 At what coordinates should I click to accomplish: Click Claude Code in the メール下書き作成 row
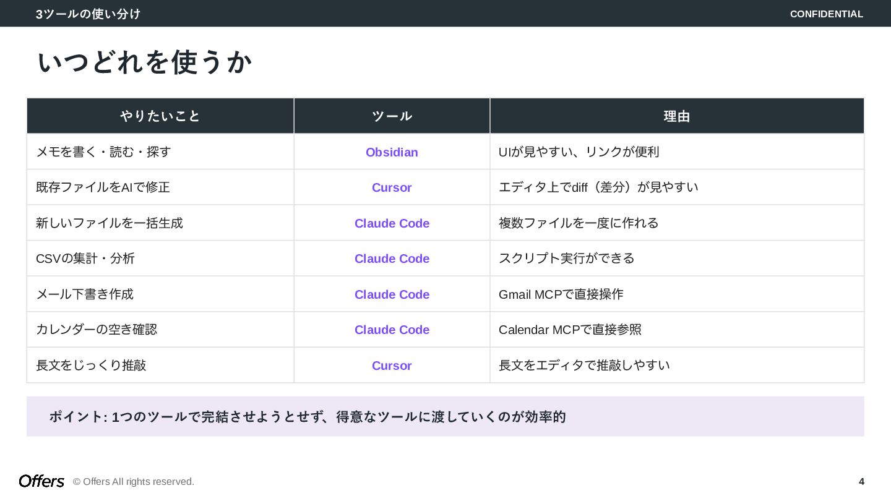coord(392,294)
